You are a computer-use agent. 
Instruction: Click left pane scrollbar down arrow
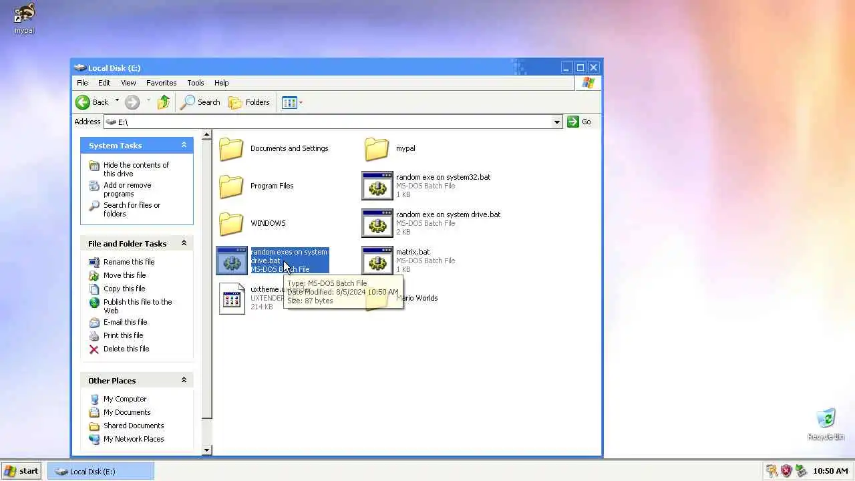click(206, 450)
